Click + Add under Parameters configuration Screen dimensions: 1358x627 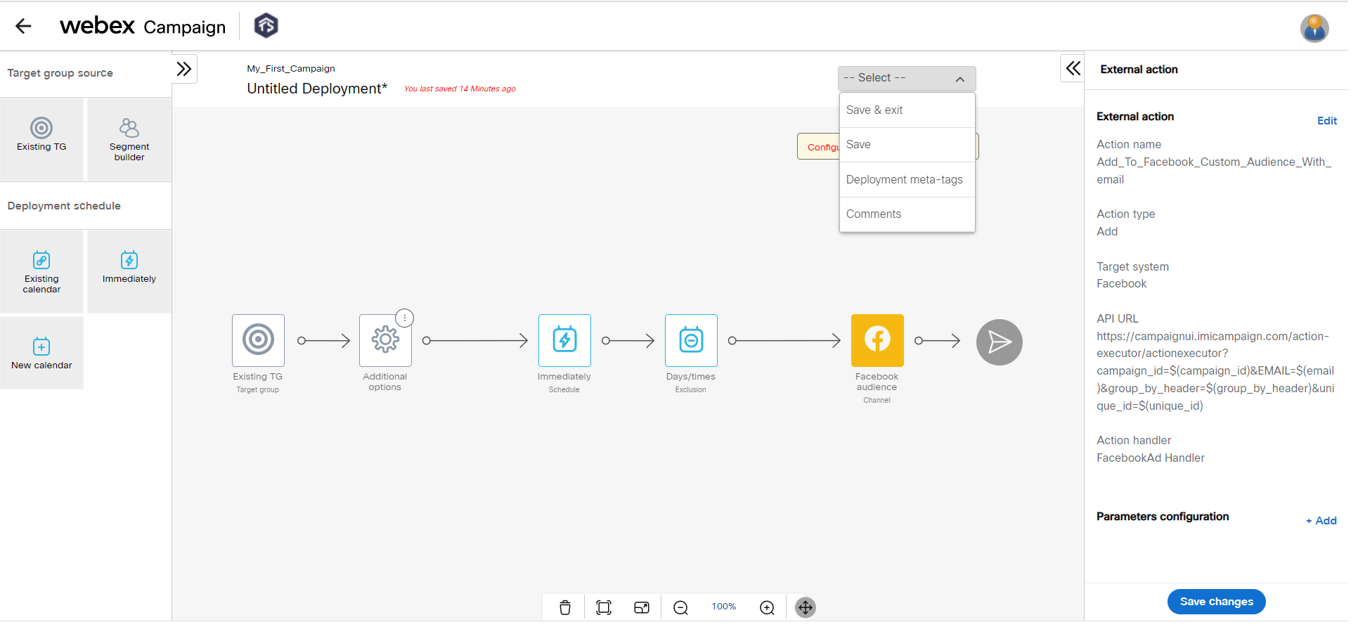pos(1321,521)
